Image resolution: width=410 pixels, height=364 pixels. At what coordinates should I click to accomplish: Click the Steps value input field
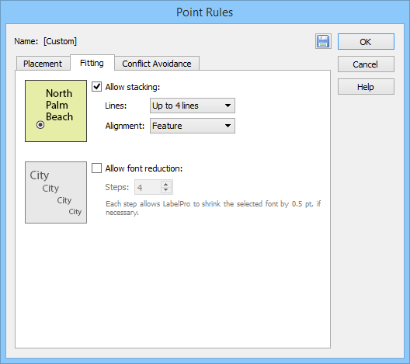point(148,187)
